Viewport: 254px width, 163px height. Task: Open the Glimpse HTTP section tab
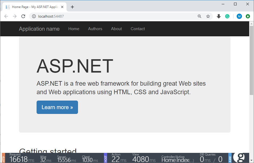pyautogui.click(x=3, y=158)
